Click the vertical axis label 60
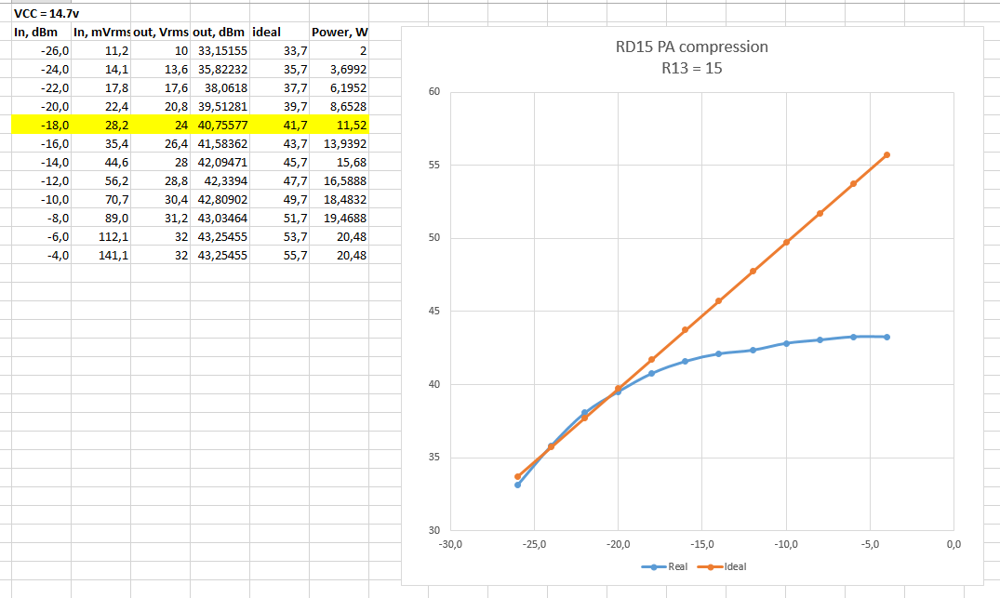Image resolution: width=1000 pixels, height=598 pixels. (434, 92)
